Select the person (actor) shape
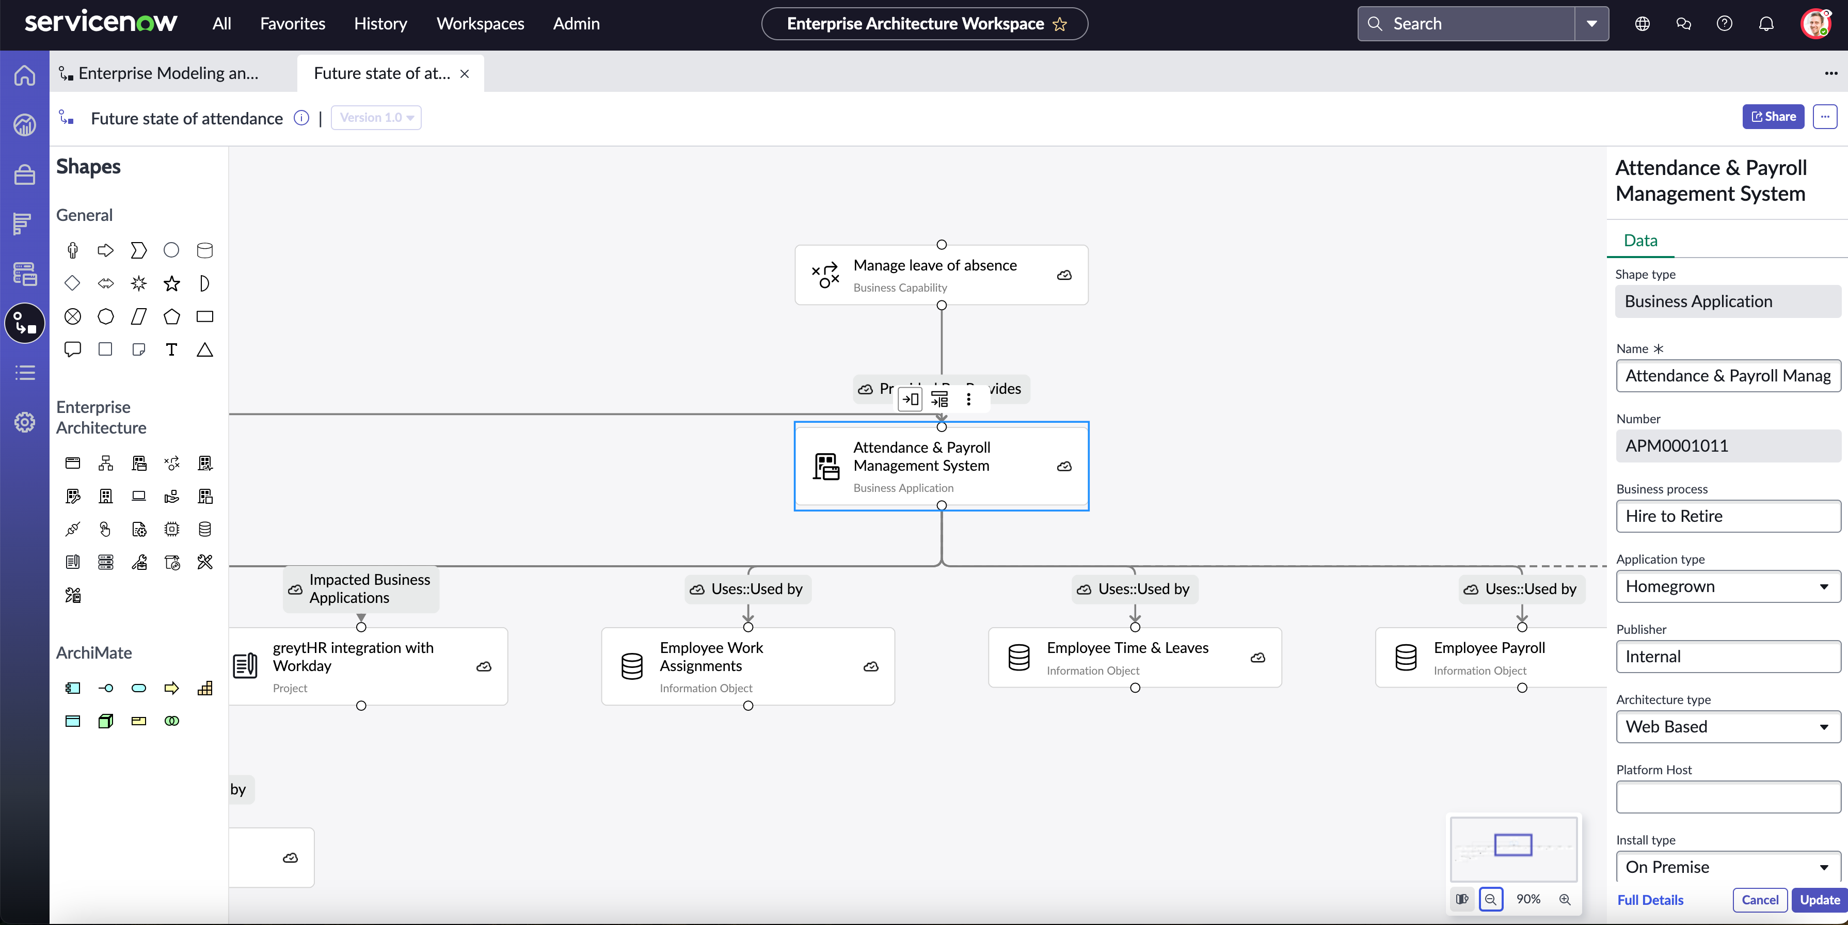The image size is (1848, 925). tap(72, 250)
